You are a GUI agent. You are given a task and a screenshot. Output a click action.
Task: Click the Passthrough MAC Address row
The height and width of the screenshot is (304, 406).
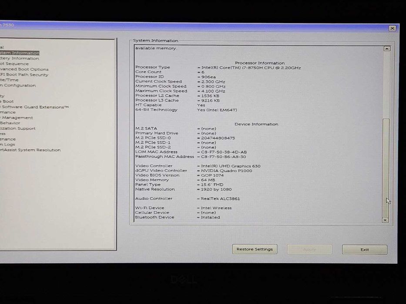[x=191, y=157]
